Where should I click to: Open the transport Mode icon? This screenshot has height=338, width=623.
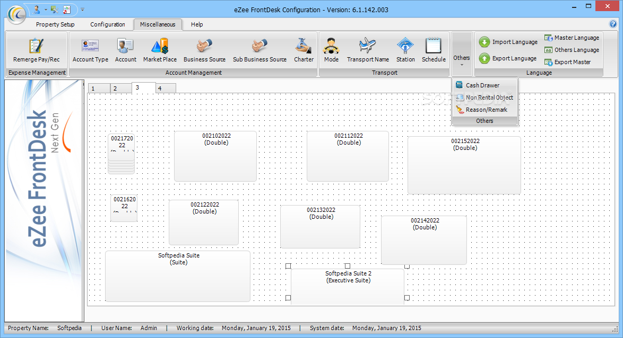coord(331,46)
